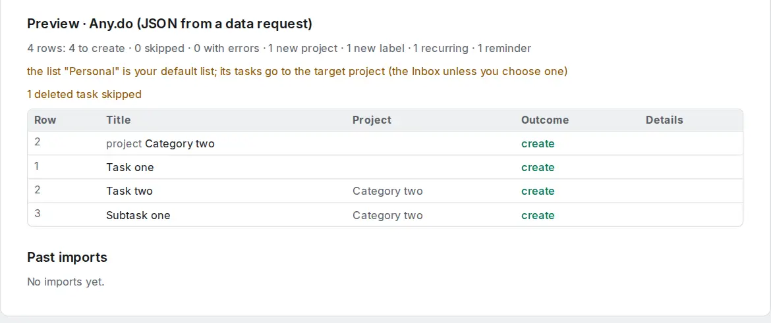The image size is (771, 323).
Task: Click the project cell in the Task two row
Action: click(387, 191)
